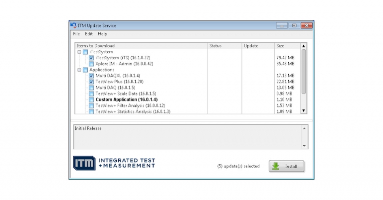Click the item list vertical scrollbar thumb

(x=304, y=72)
